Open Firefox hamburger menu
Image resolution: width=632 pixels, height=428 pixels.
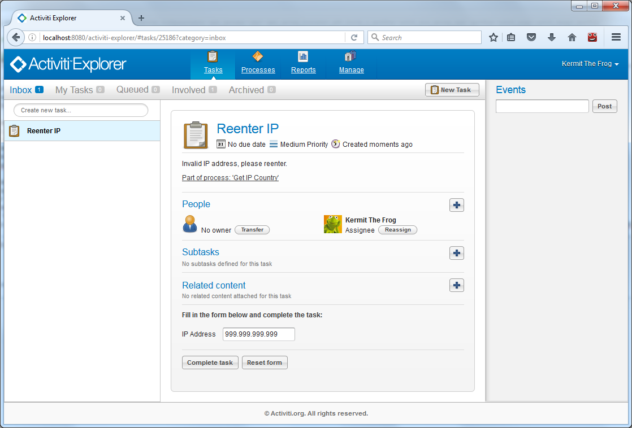(x=616, y=37)
